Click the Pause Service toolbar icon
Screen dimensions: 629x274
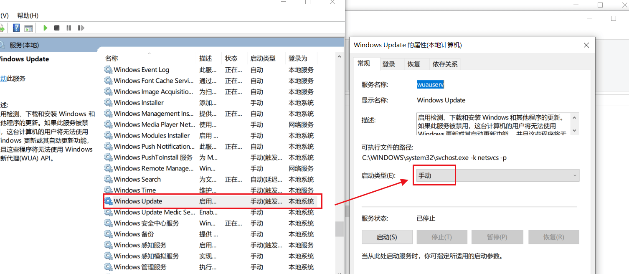(x=69, y=28)
